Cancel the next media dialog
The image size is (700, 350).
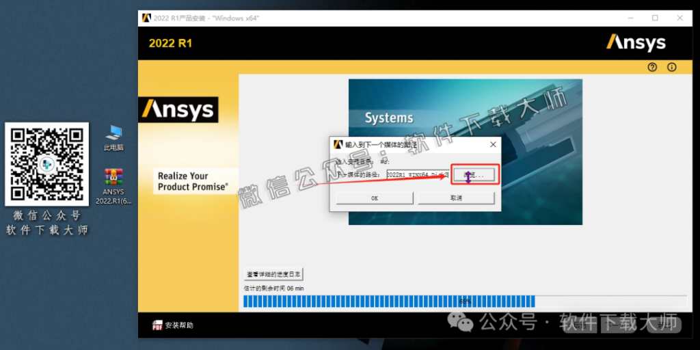[456, 198]
